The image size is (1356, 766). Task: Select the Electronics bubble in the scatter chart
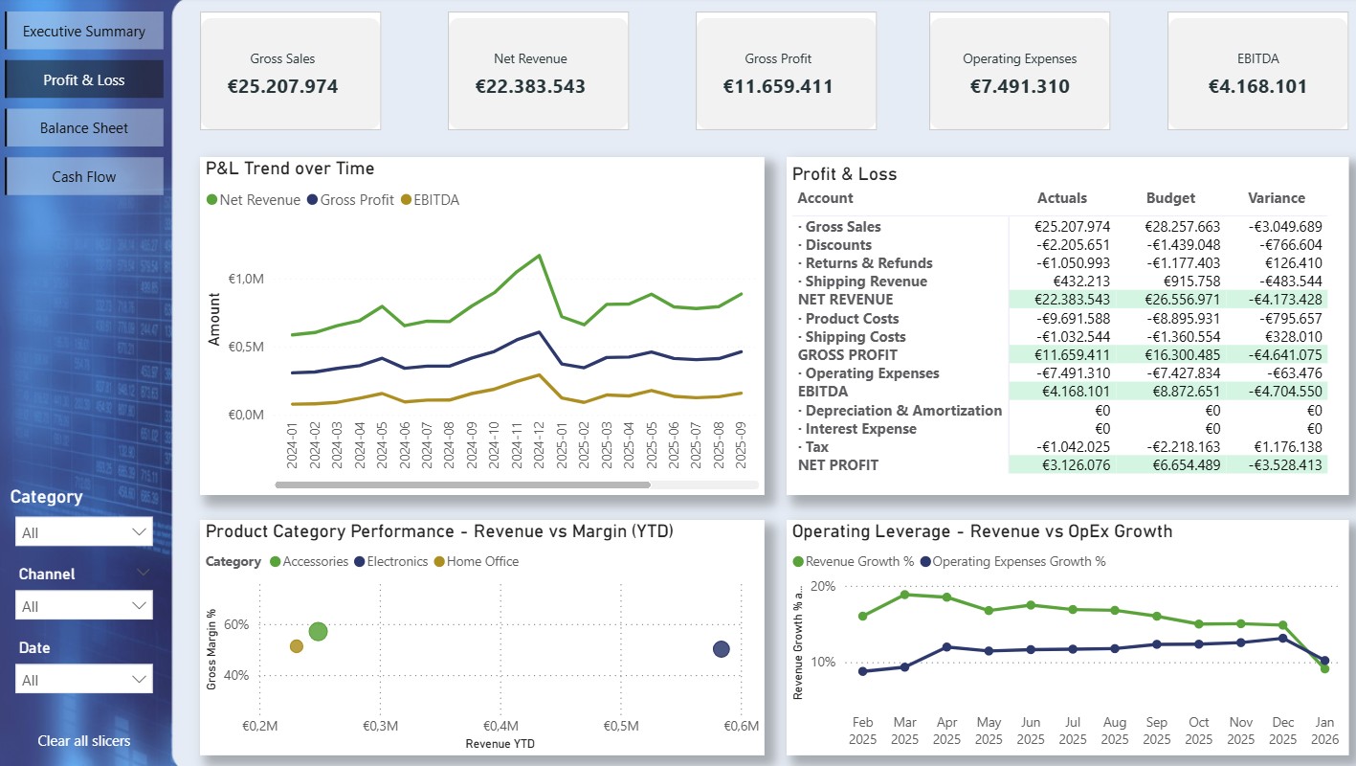coord(721,649)
